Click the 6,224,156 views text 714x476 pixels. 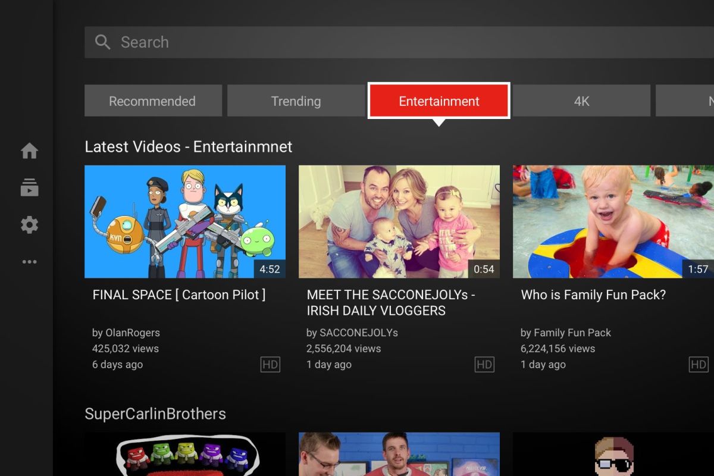(558, 349)
